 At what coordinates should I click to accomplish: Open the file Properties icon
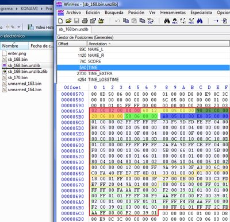coord(93,21)
